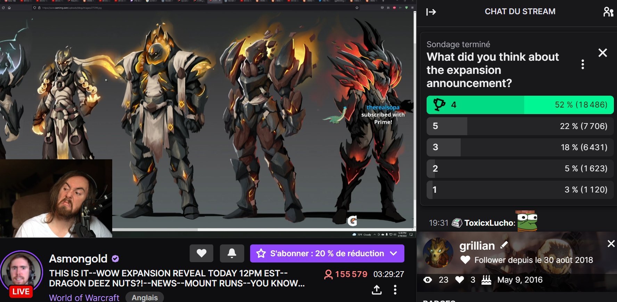This screenshot has width=617, height=302.
Task: Click ToxicxLucho's chat badge icon
Action: (x=457, y=223)
